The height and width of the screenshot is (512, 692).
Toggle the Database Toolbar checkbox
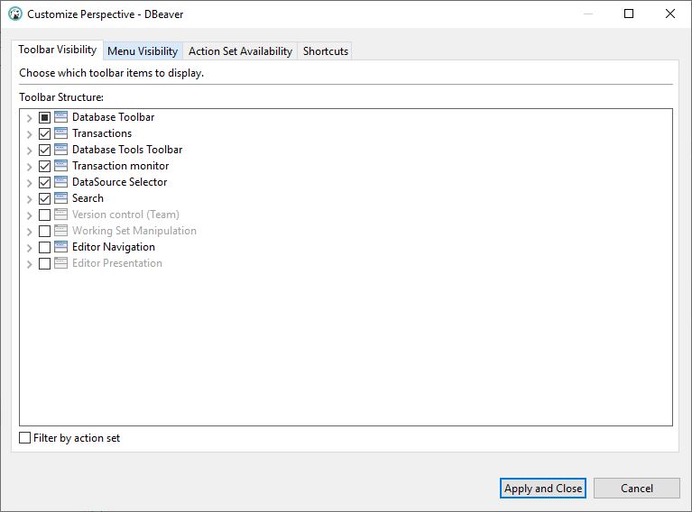point(44,117)
